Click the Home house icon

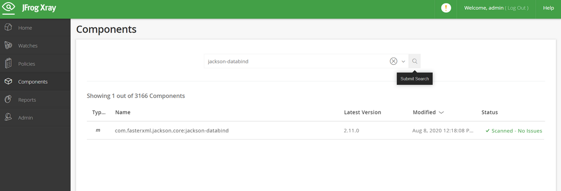tap(8, 28)
